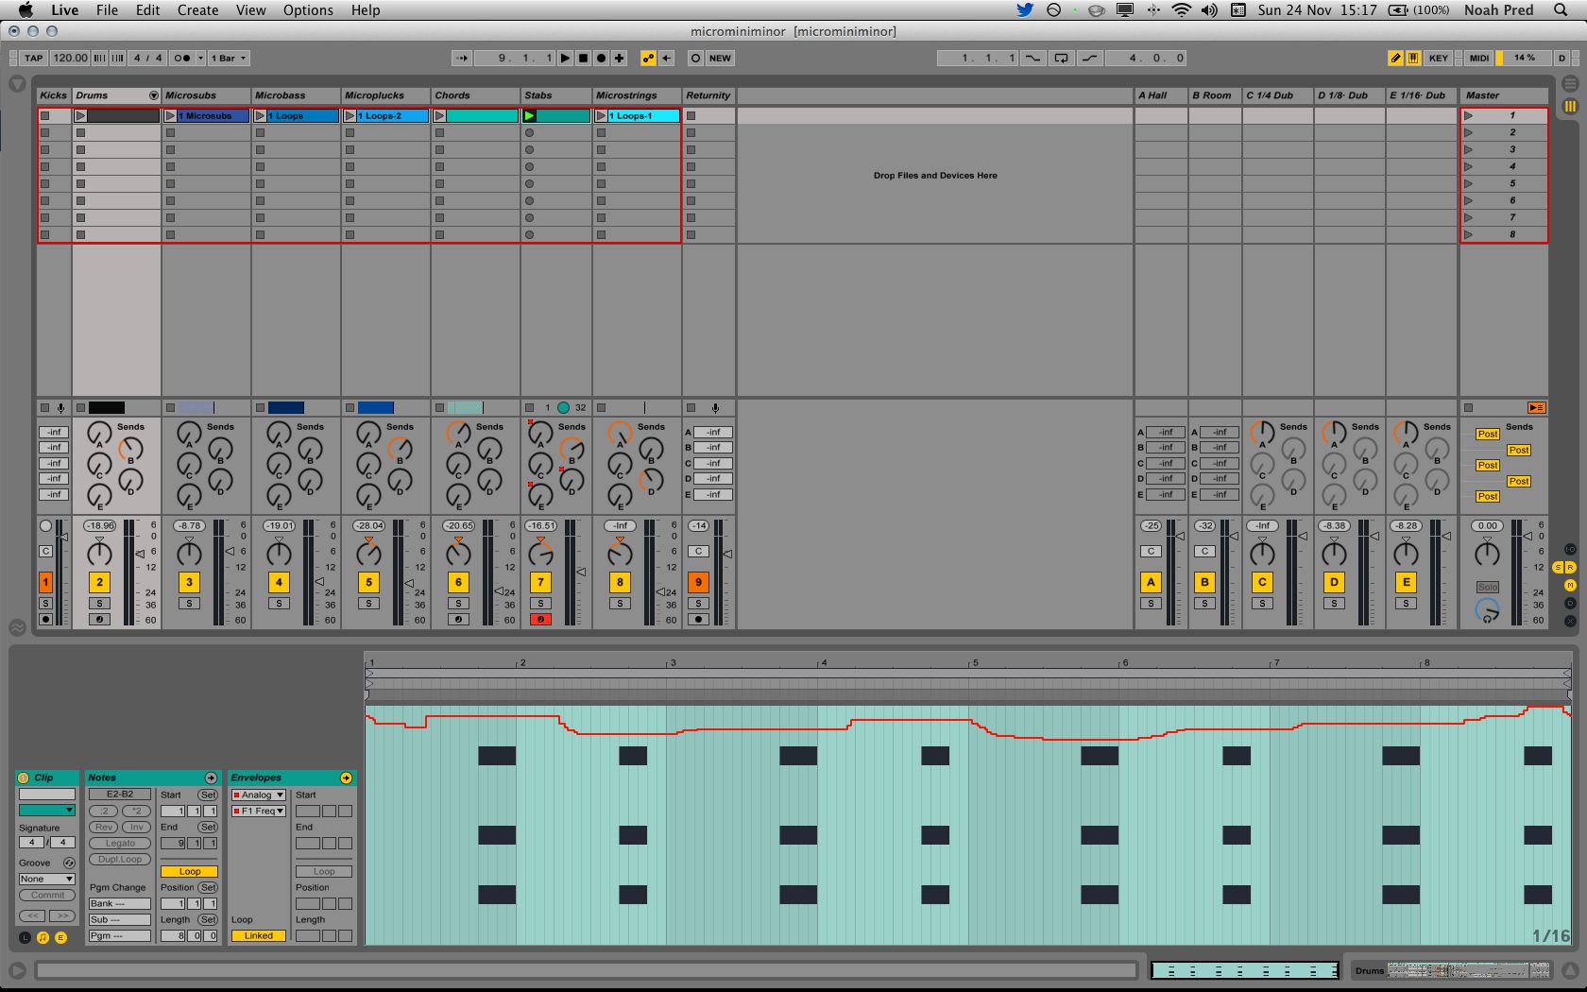
Task: Toggle Linked envelope button
Action: (258, 935)
